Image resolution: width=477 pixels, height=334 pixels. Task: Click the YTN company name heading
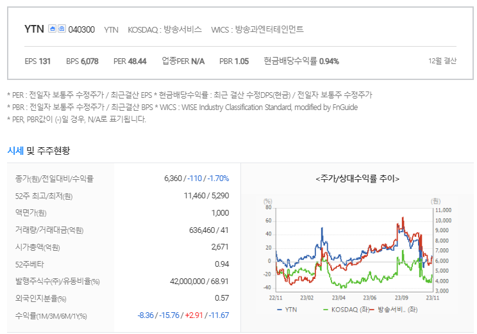[34, 29]
